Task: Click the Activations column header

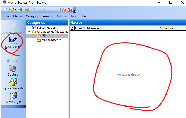Action: click(x=173, y=28)
